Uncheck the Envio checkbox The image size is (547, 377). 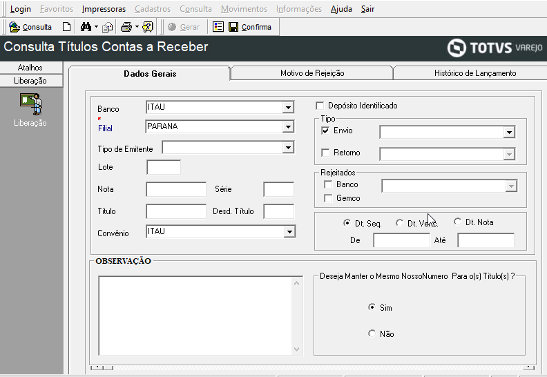pyautogui.click(x=325, y=130)
